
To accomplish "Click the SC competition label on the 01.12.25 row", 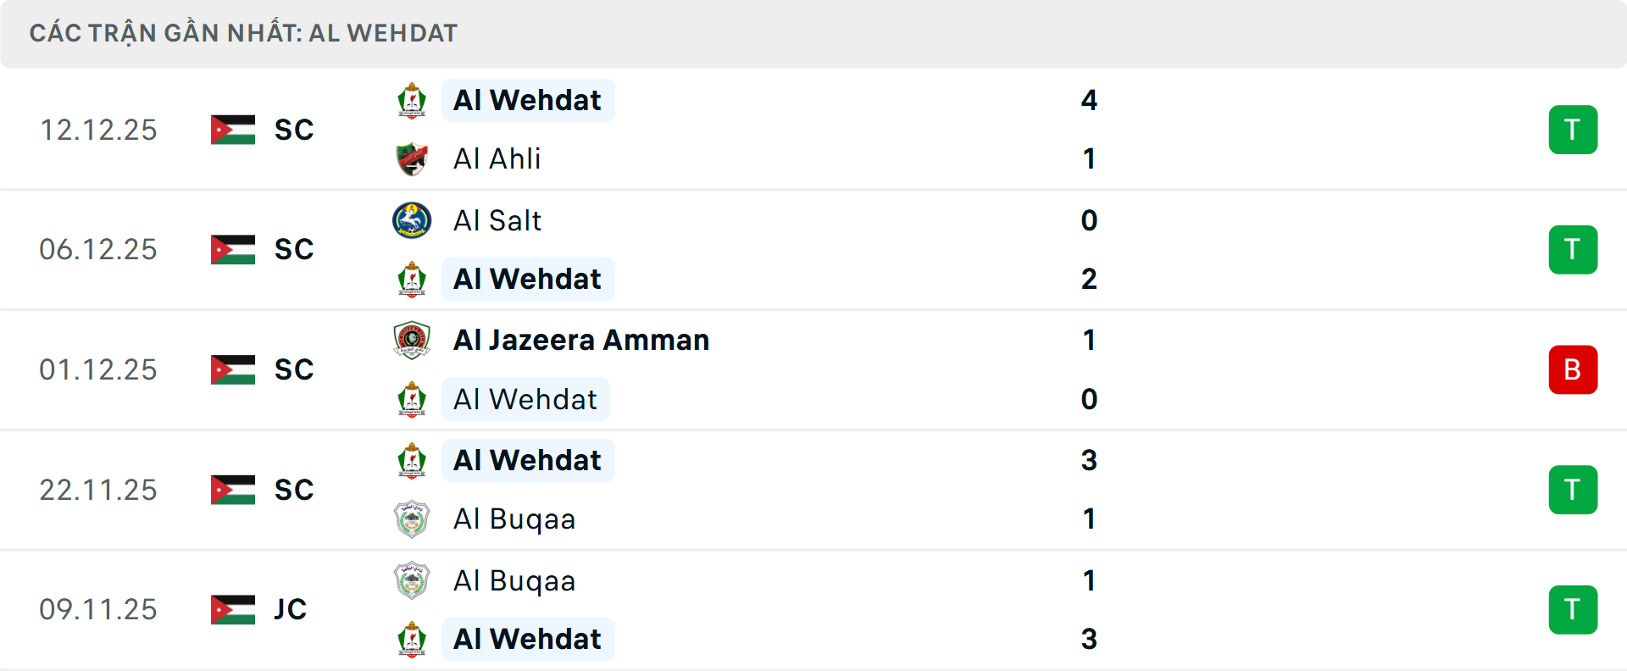I will point(293,369).
